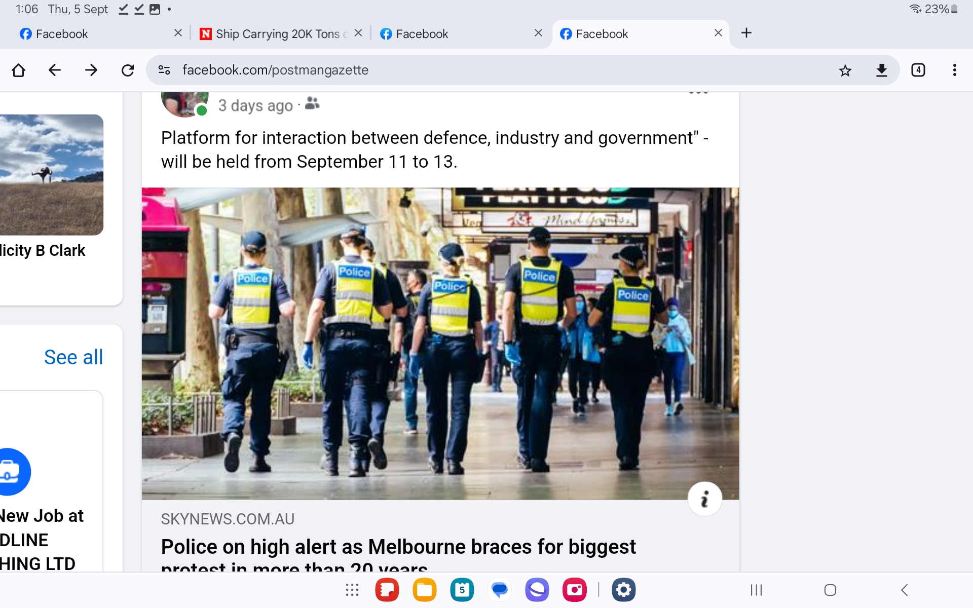Tap the browser home icon
This screenshot has height=608, width=973.
pyautogui.click(x=18, y=70)
